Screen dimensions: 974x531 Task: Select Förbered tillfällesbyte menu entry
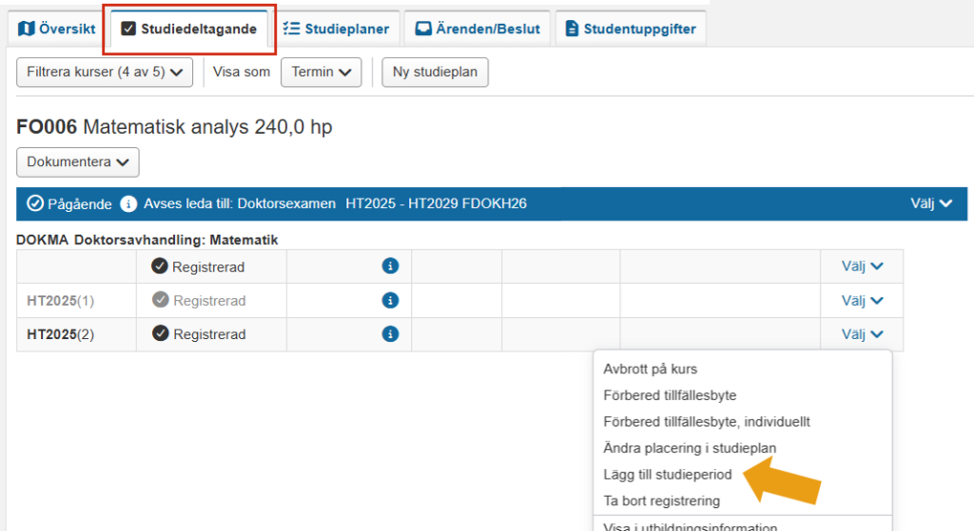click(x=670, y=395)
